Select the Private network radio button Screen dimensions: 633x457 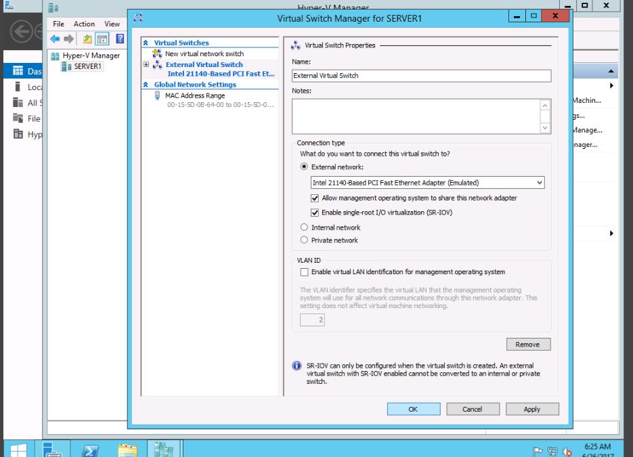point(304,240)
